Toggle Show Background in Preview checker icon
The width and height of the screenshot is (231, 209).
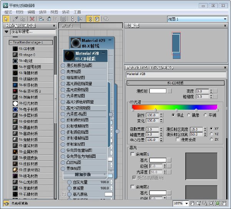[64, 19]
